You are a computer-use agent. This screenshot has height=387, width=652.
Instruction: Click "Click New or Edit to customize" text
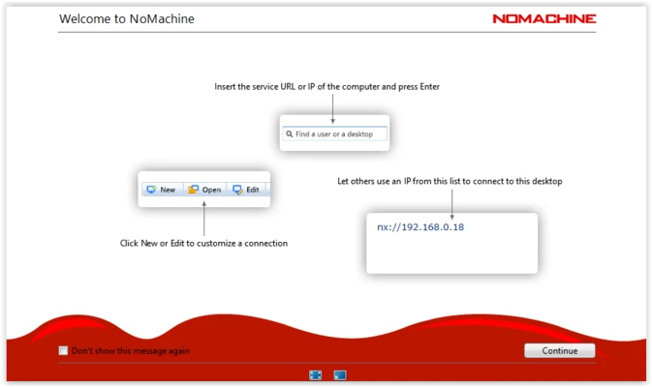point(203,243)
